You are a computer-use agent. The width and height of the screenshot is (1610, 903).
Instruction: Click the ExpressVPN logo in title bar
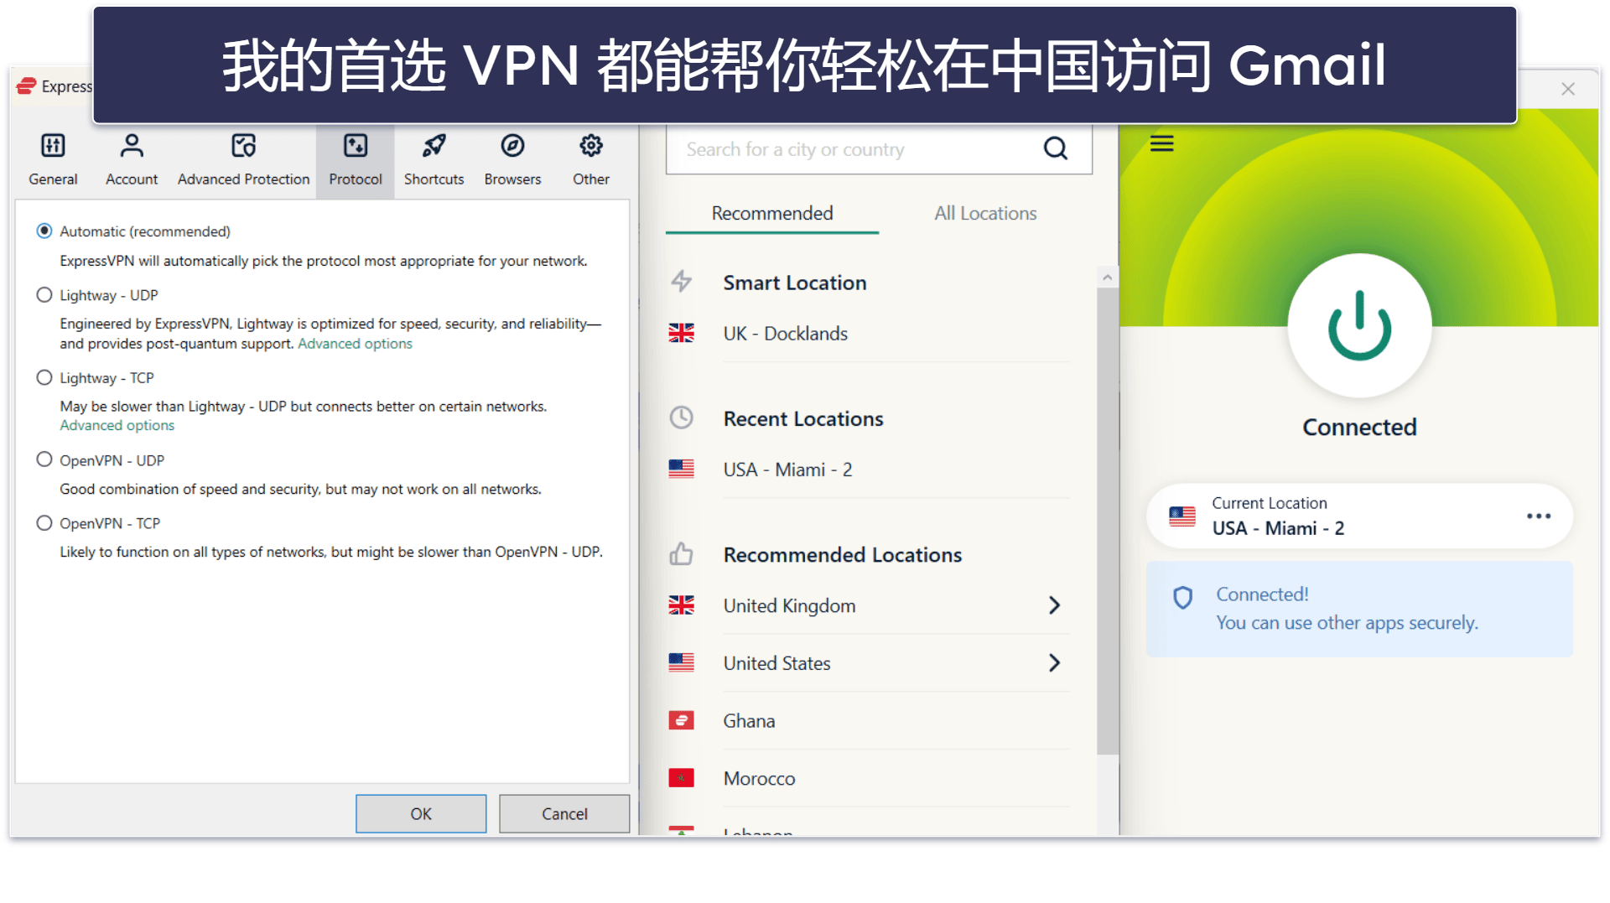pos(26,86)
